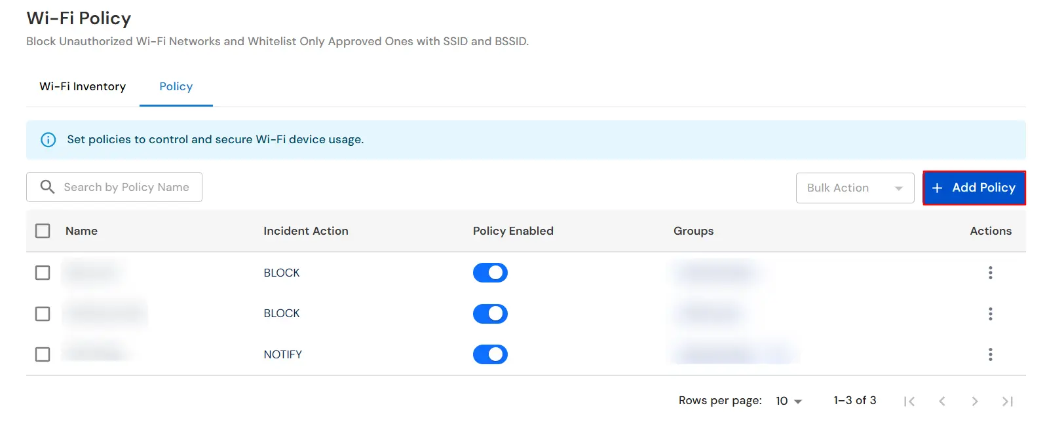
Task: Change rows per page dropdown value
Action: click(x=789, y=401)
